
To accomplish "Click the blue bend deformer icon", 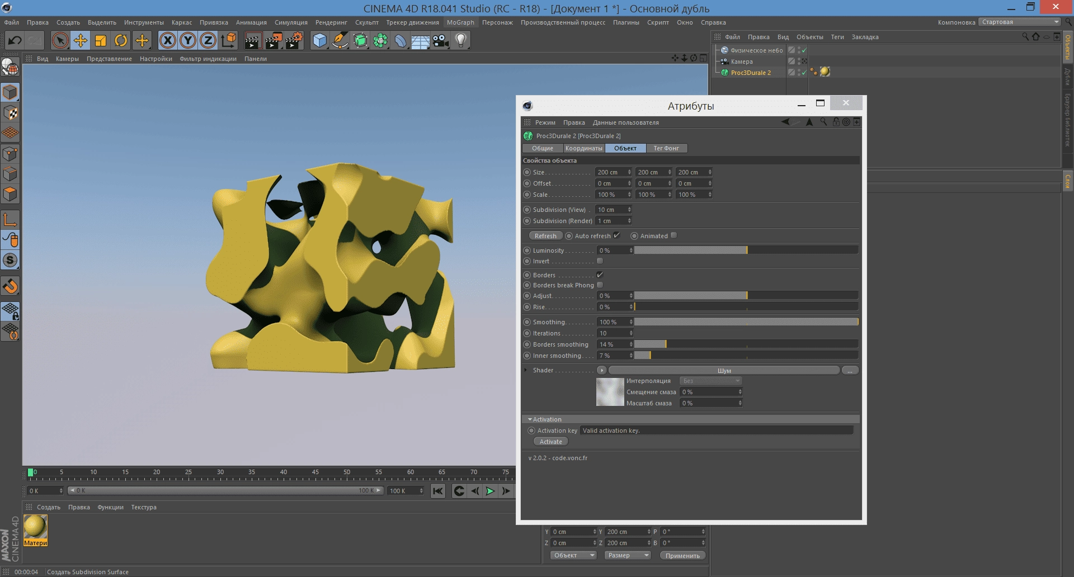I will [x=401, y=40].
